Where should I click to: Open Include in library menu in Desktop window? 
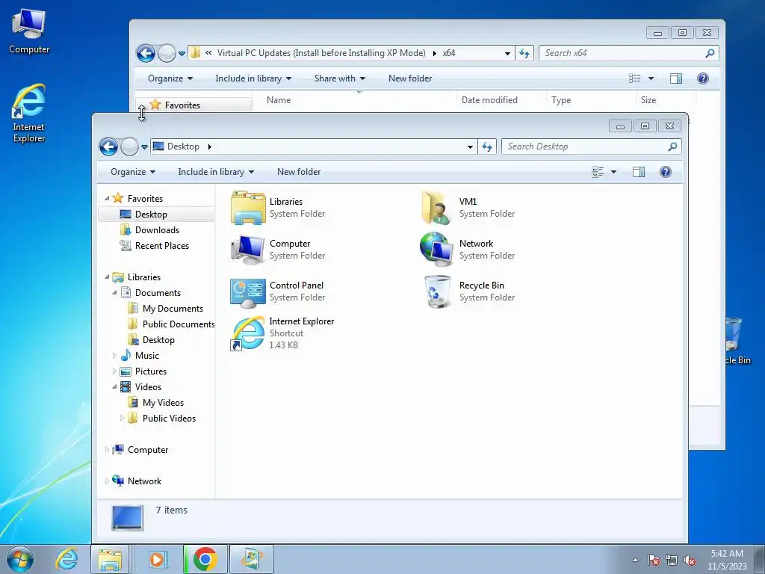click(x=216, y=172)
